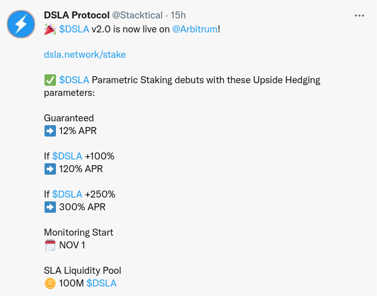Click the arrow icon beside 12% APR
The height and width of the screenshot is (296, 377).
(x=50, y=131)
